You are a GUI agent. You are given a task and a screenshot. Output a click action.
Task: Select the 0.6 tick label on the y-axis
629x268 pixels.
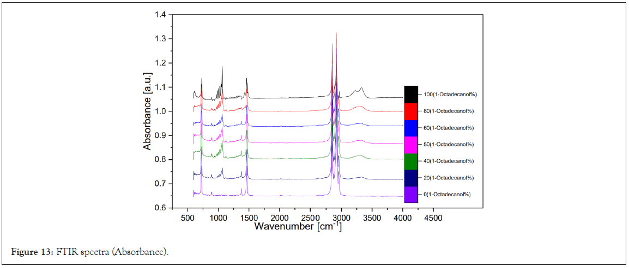[x=160, y=208]
